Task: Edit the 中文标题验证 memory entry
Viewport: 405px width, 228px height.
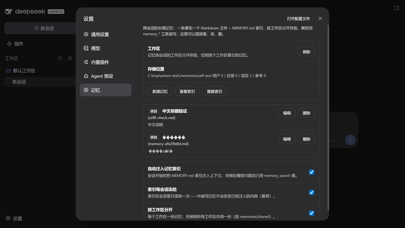Action: point(287,113)
